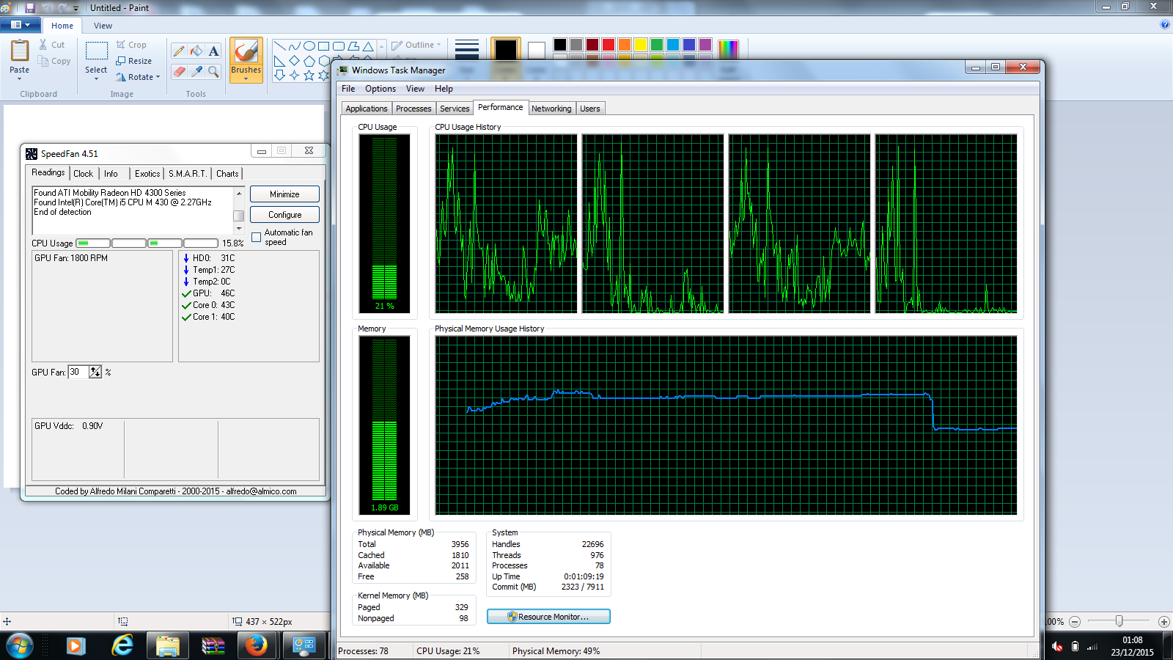
Task: Select the Eraser tool
Action: pyautogui.click(x=179, y=71)
